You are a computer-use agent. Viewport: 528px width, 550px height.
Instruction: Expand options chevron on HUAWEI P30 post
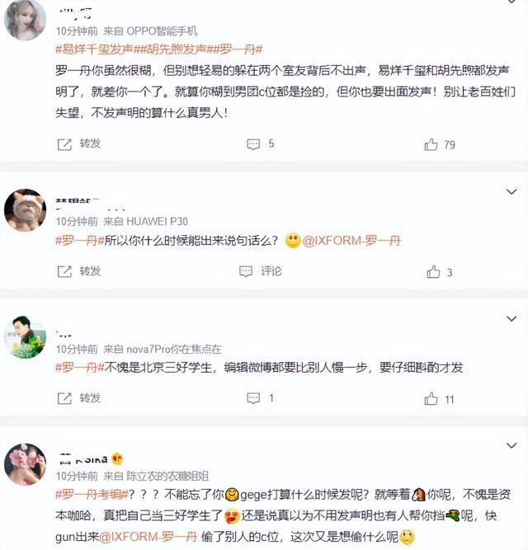(x=511, y=192)
